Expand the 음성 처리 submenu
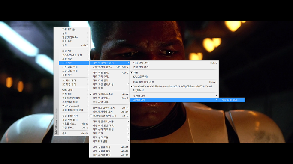Image resolution: width=293 pixels, height=164 pixels. [x=74, y=75]
